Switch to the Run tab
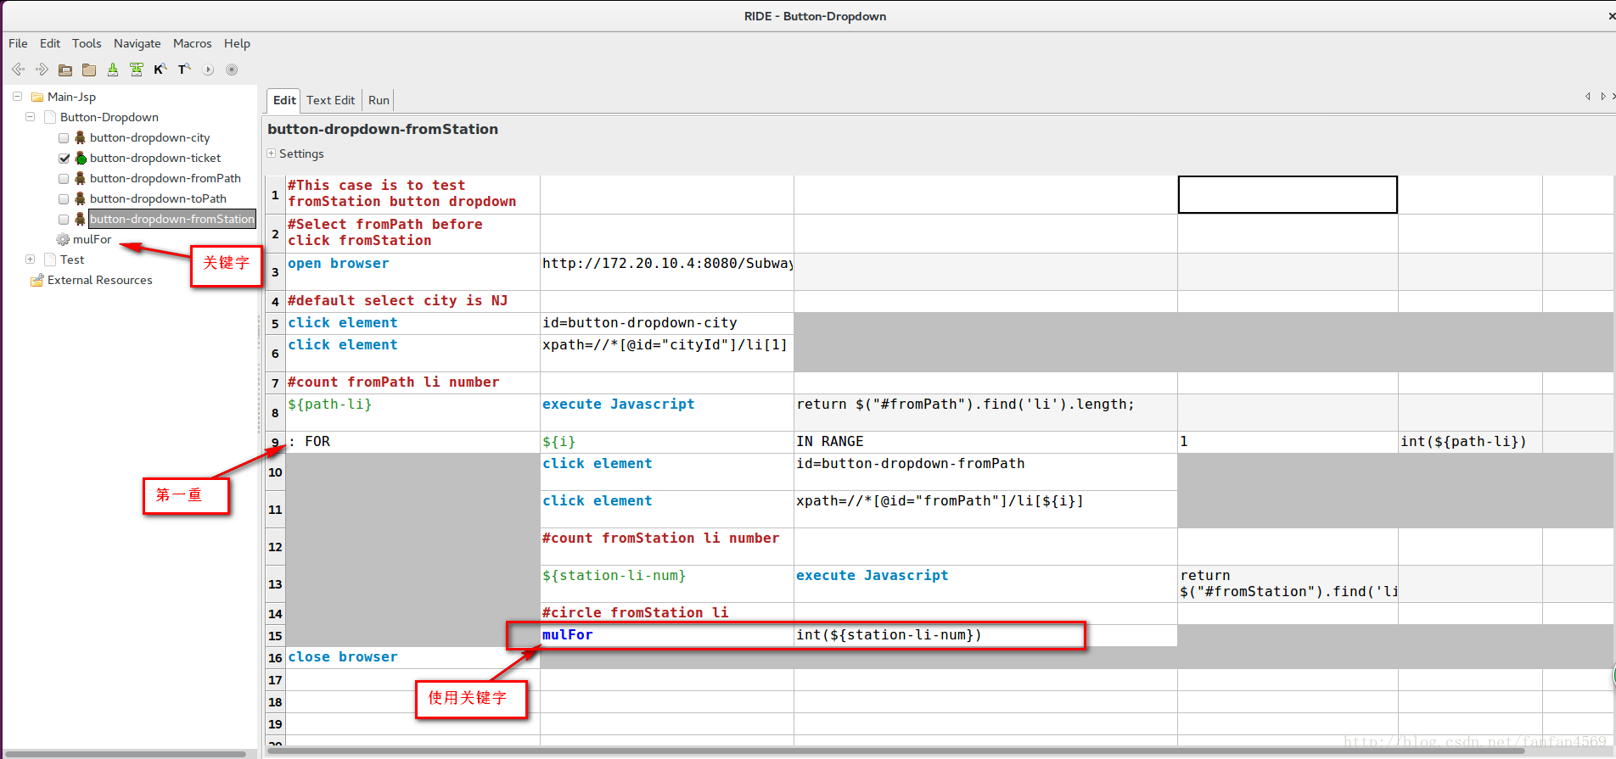1616x759 pixels. [x=379, y=100]
